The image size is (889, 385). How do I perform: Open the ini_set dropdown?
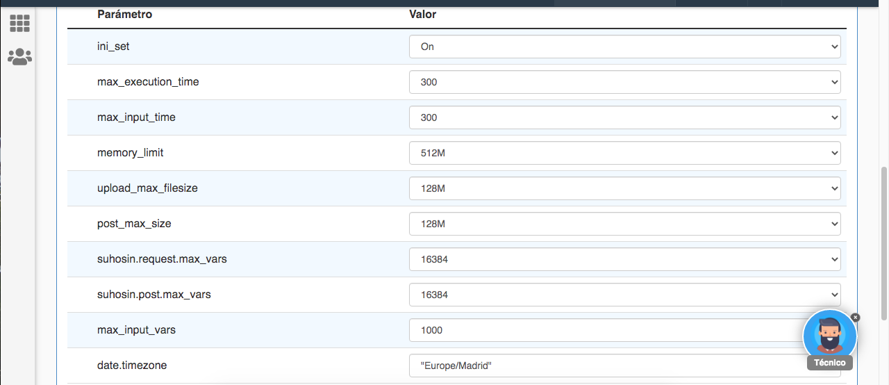click(625, 47)
